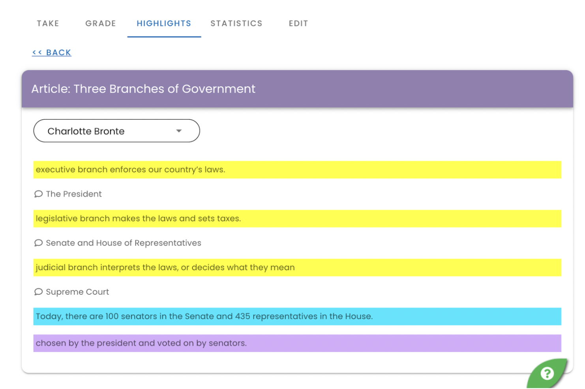The image size is (585, 389).
Task: Select yellow highlight about executive branch
Action: (297, 170)
